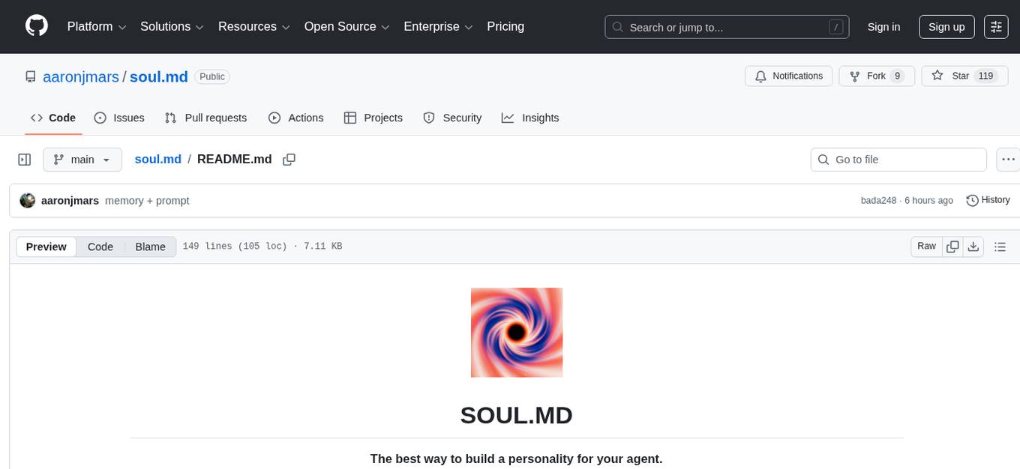Open the Solutions dropdown
This screenshot has height=469, width=1020.
(x=171, y=26)
